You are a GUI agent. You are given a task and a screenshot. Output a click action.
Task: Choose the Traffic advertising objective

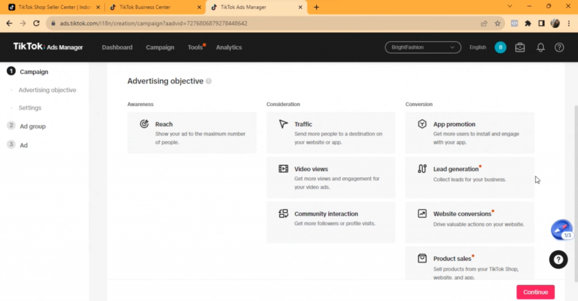(331, 133)
